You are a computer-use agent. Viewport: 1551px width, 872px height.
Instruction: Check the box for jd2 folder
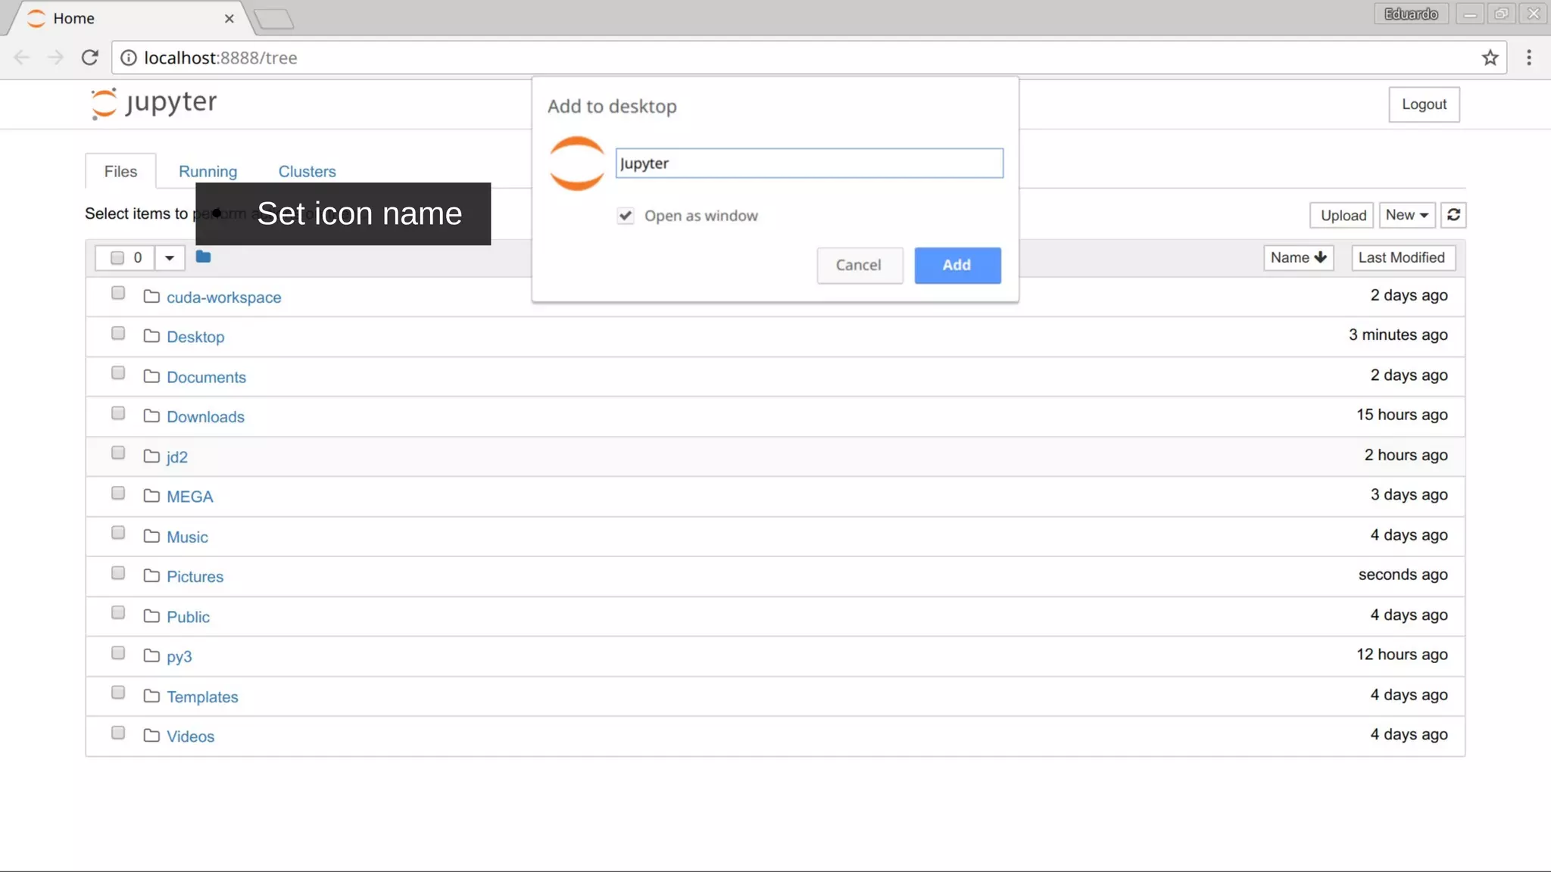(x=118, y=453)
